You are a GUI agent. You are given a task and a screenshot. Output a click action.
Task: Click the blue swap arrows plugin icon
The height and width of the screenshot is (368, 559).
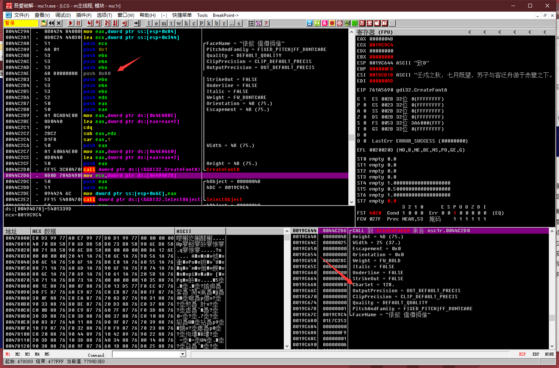coord(310,23)
